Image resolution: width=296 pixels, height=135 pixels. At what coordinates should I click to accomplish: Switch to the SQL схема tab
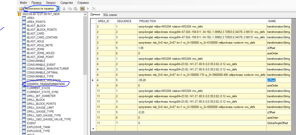click(x=110, y=15)
